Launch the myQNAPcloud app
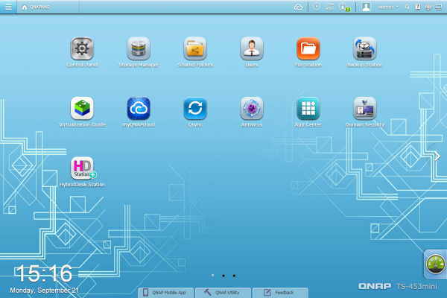This screenshot has width=447, height=298. coord(139,109)
